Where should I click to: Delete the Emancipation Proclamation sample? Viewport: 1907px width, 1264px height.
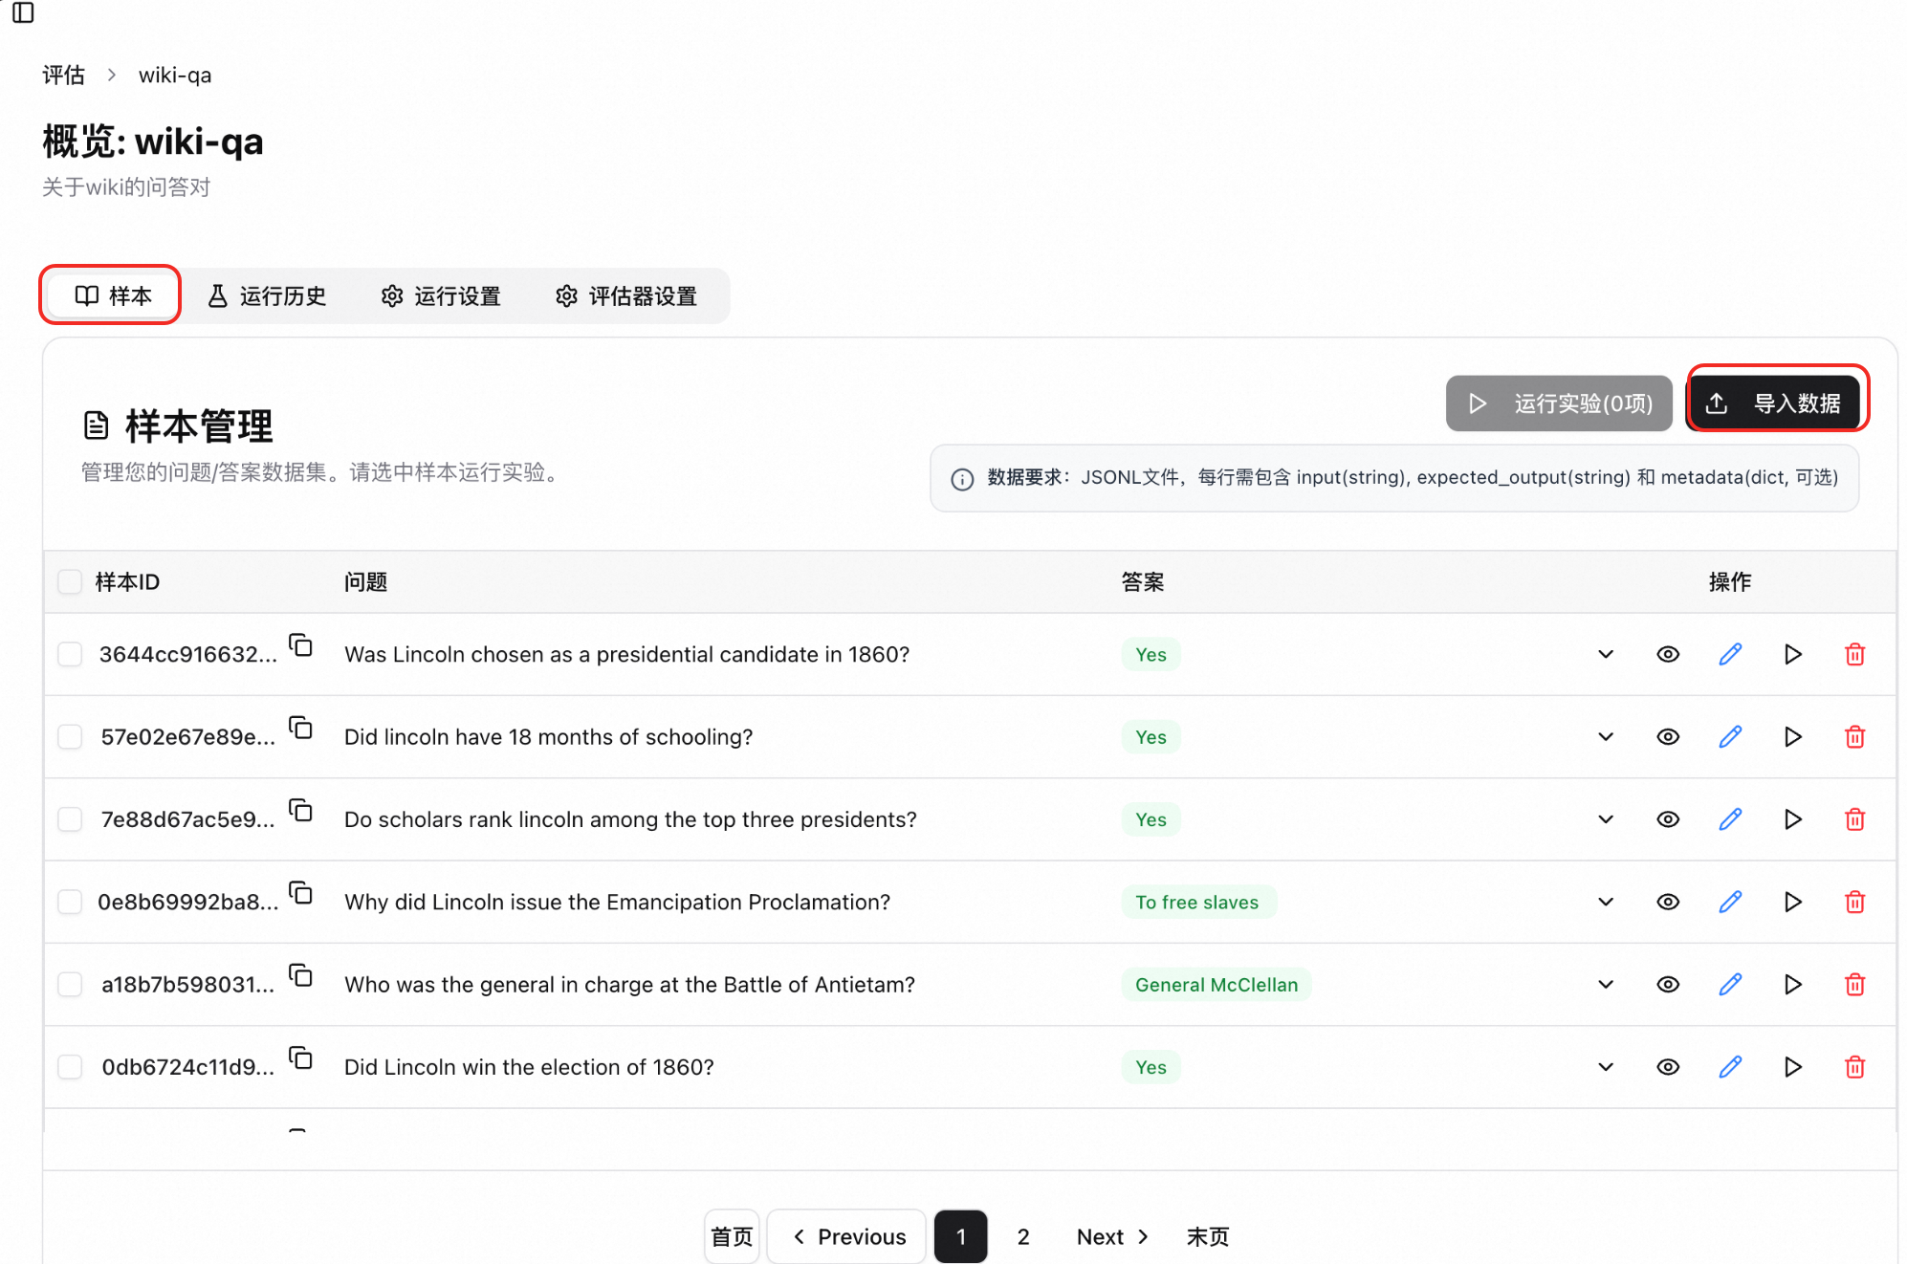[1854, 902]
